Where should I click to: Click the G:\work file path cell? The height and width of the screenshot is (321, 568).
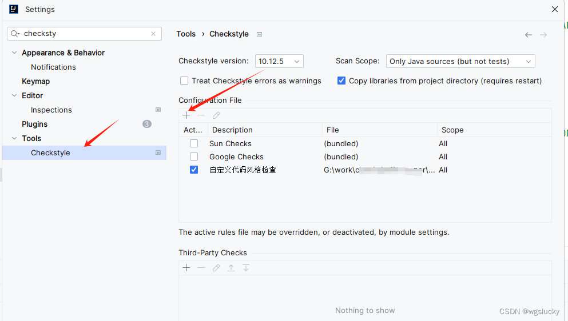(x=379, y=170)
